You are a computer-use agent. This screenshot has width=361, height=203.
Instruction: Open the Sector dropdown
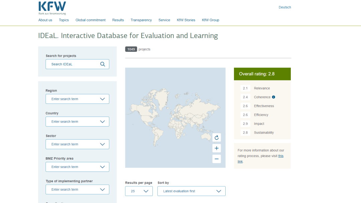[77, 144]
